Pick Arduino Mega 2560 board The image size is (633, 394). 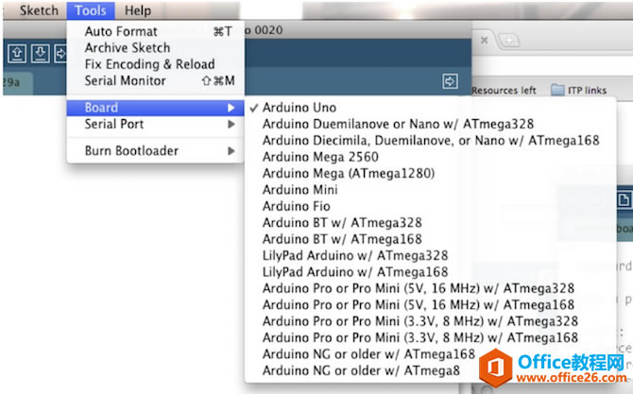pyautogui.click(x=430, y=157)
